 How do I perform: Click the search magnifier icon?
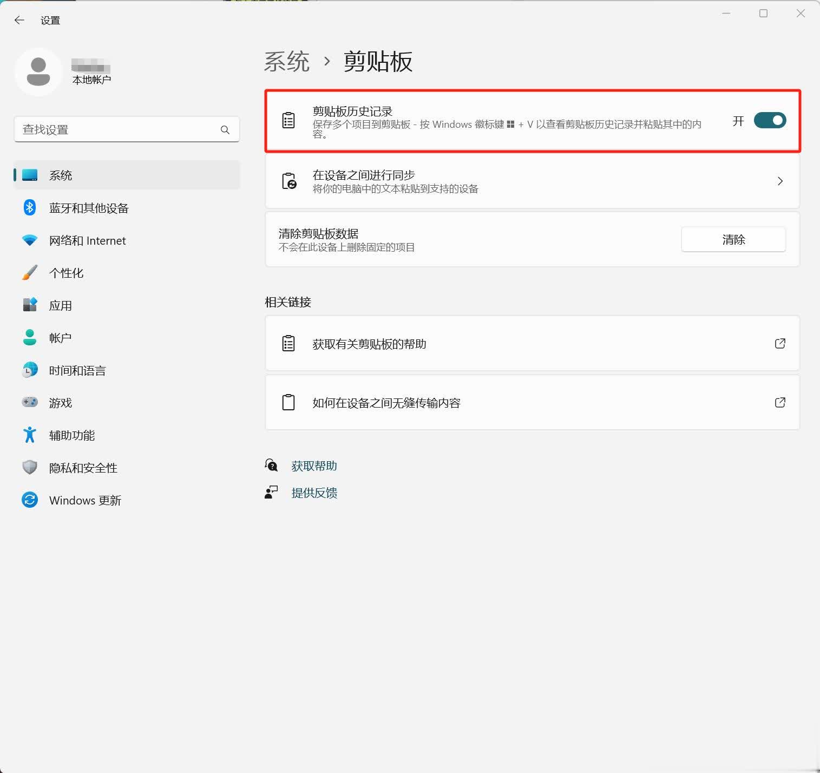click(225, 130)
